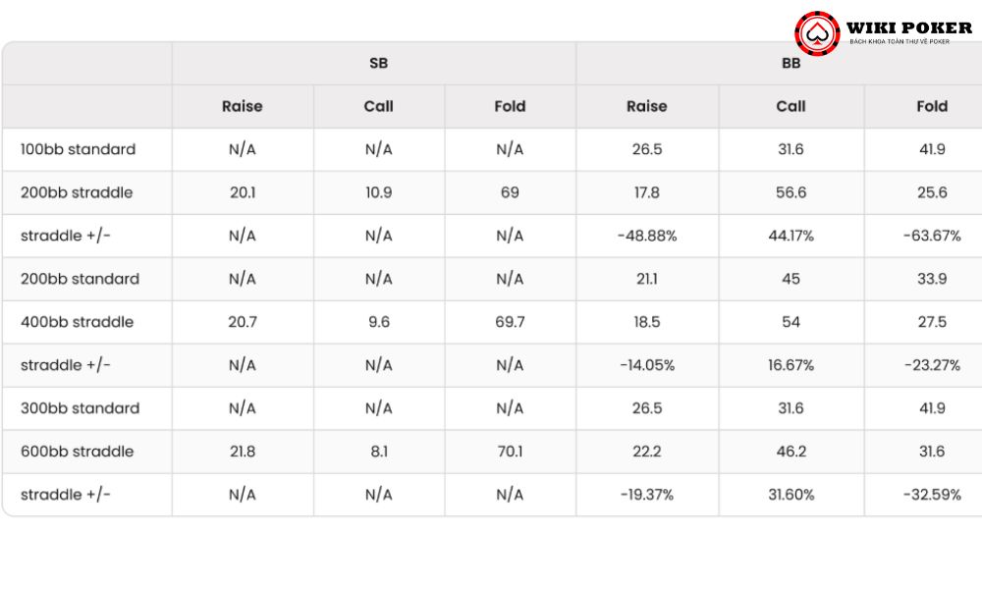This screenshot has height=589, width=982.
Task: Select the BB column group header
Action: [791, 63]
